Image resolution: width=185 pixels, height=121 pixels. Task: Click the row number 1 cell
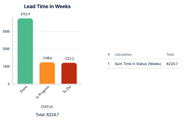tap(109, 64)
